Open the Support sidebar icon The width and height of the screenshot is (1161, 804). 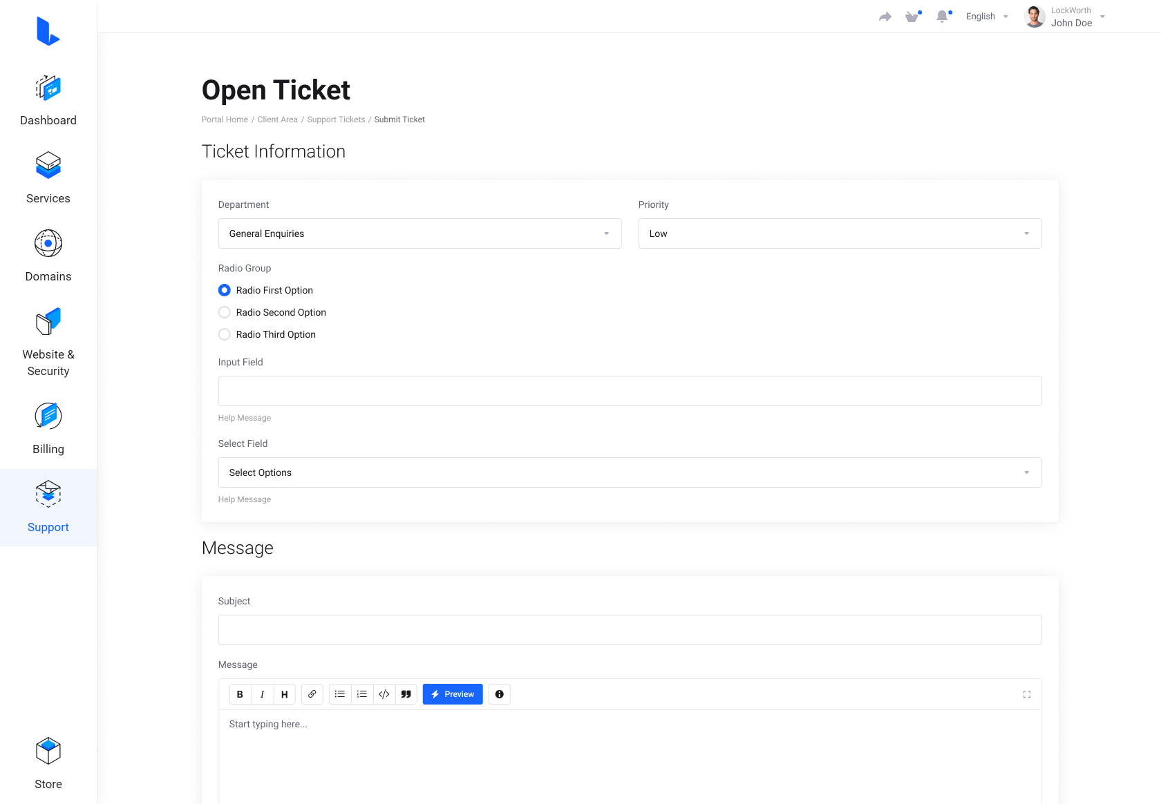[x=48, y=494]
